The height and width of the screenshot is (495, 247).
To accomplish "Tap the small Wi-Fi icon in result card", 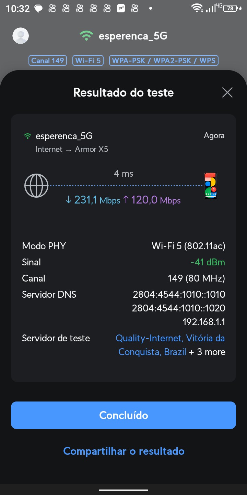I will 28,136.
